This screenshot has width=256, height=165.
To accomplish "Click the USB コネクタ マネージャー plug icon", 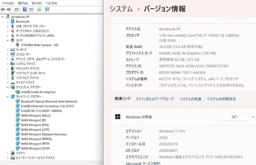I will point(13,26).
